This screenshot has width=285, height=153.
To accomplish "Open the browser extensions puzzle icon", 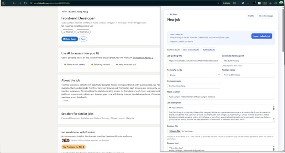I will 254,3.
